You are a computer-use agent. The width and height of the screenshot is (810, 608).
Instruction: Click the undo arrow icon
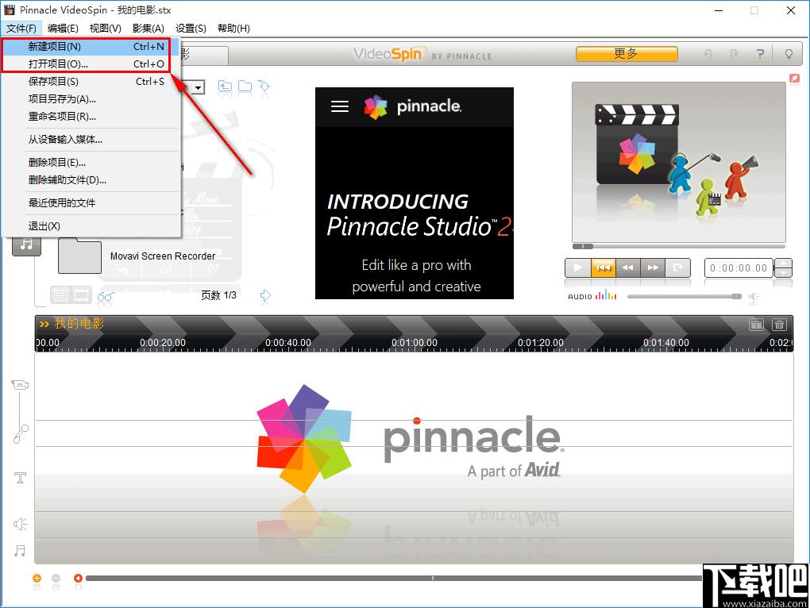tap(708, 54)
